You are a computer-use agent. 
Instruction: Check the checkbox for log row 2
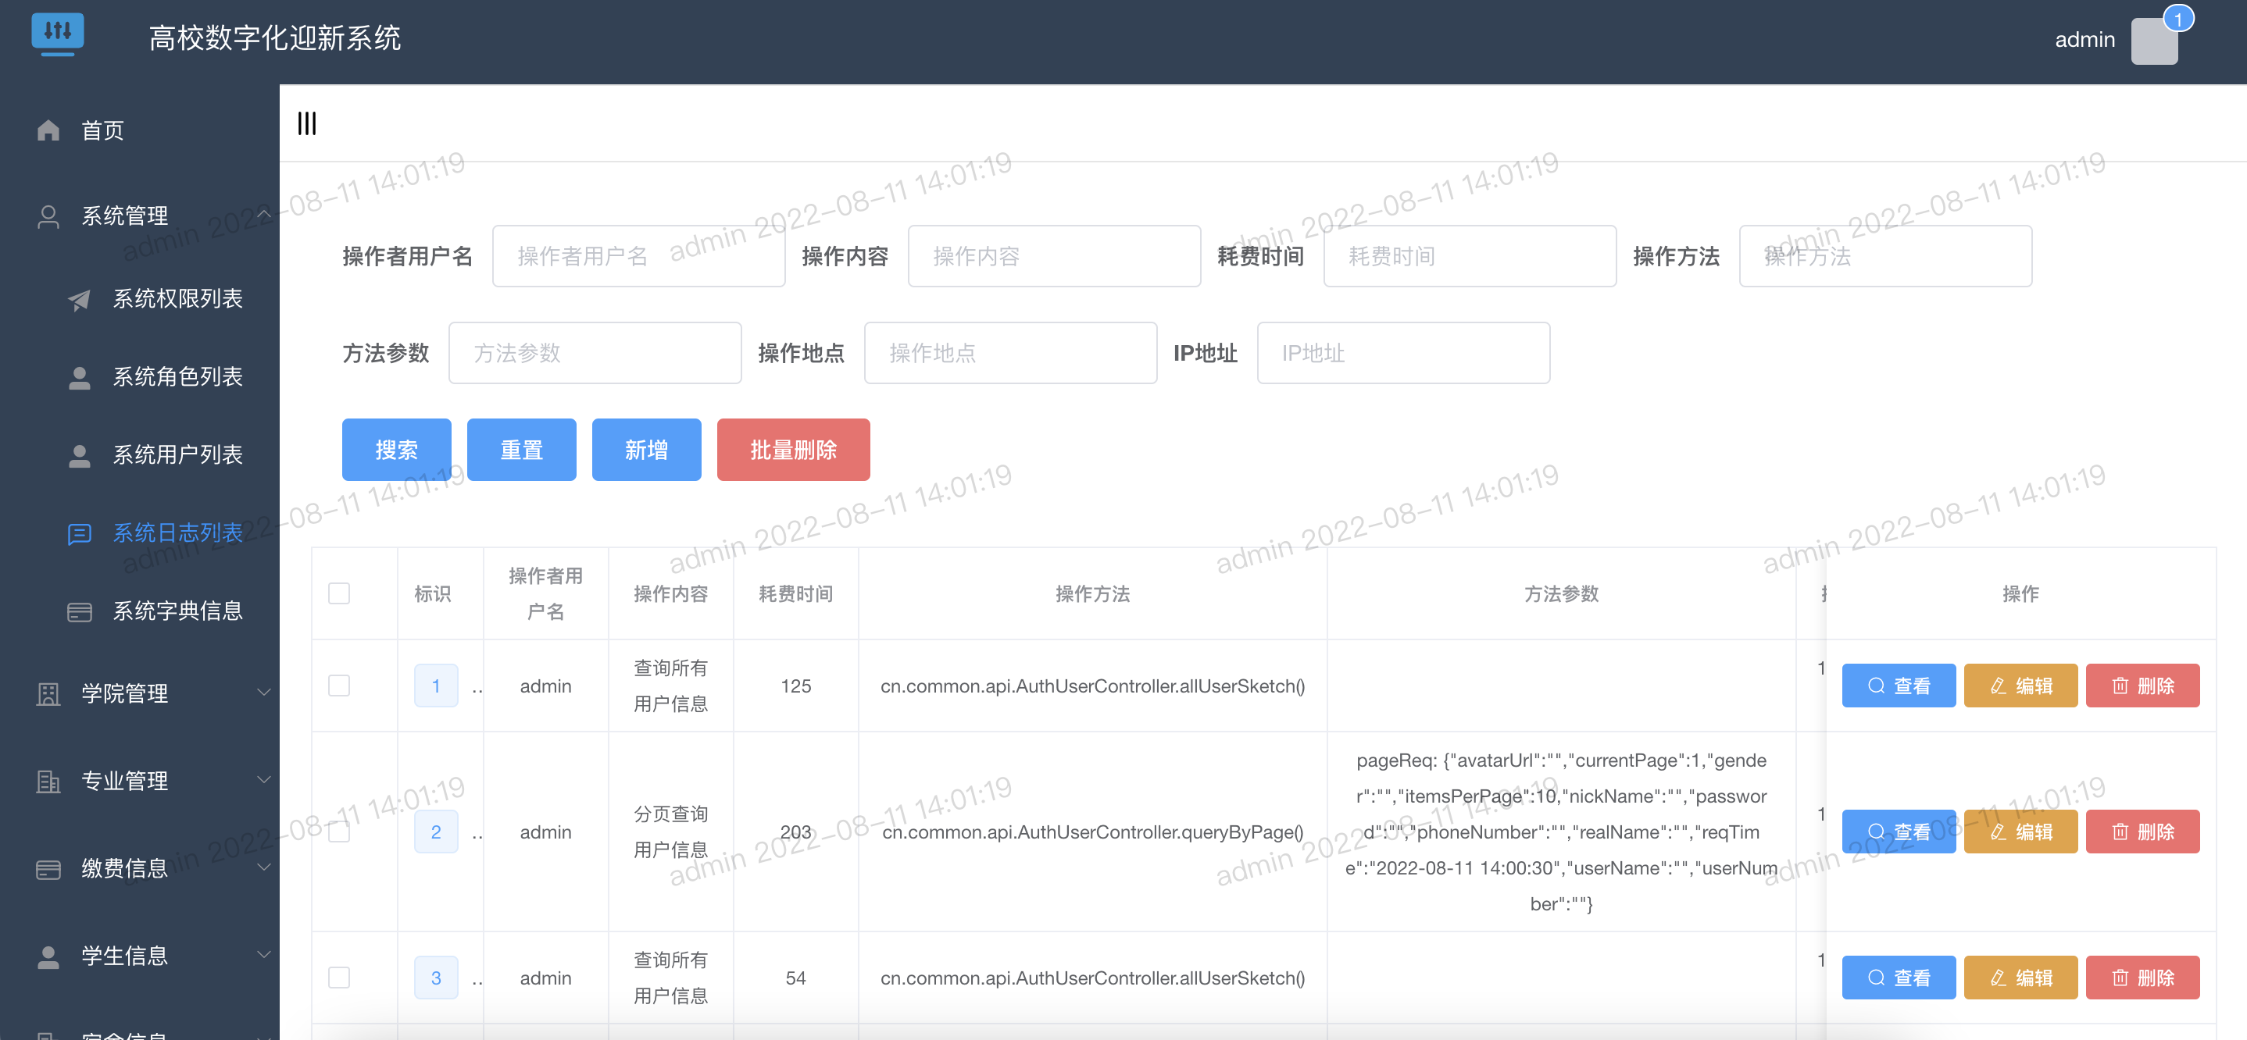tap(339, 832)
